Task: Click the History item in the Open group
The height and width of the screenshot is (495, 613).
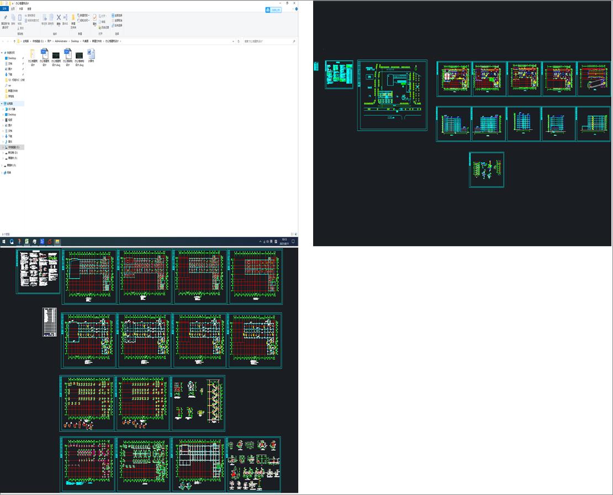Action: (x=104, y=28)
